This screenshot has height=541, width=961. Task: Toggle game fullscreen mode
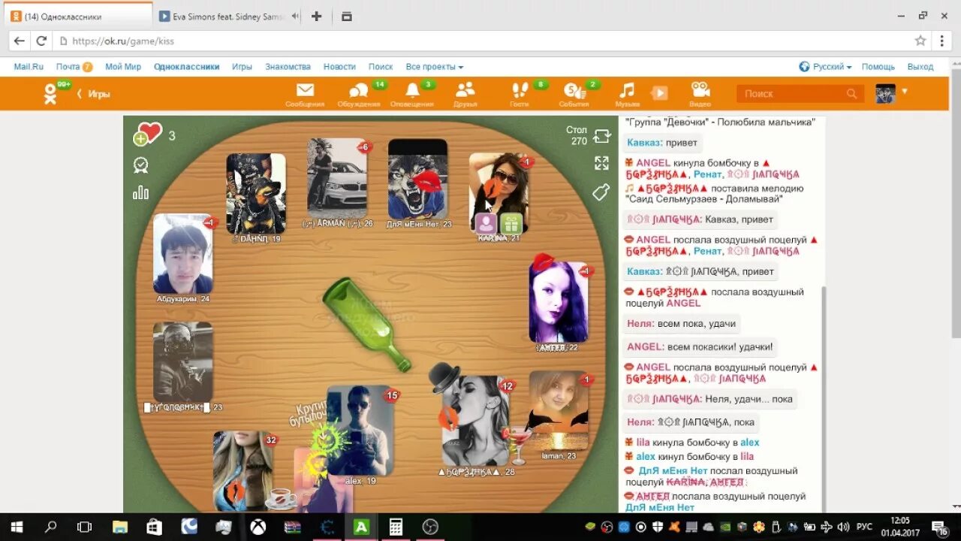(601, 163)
